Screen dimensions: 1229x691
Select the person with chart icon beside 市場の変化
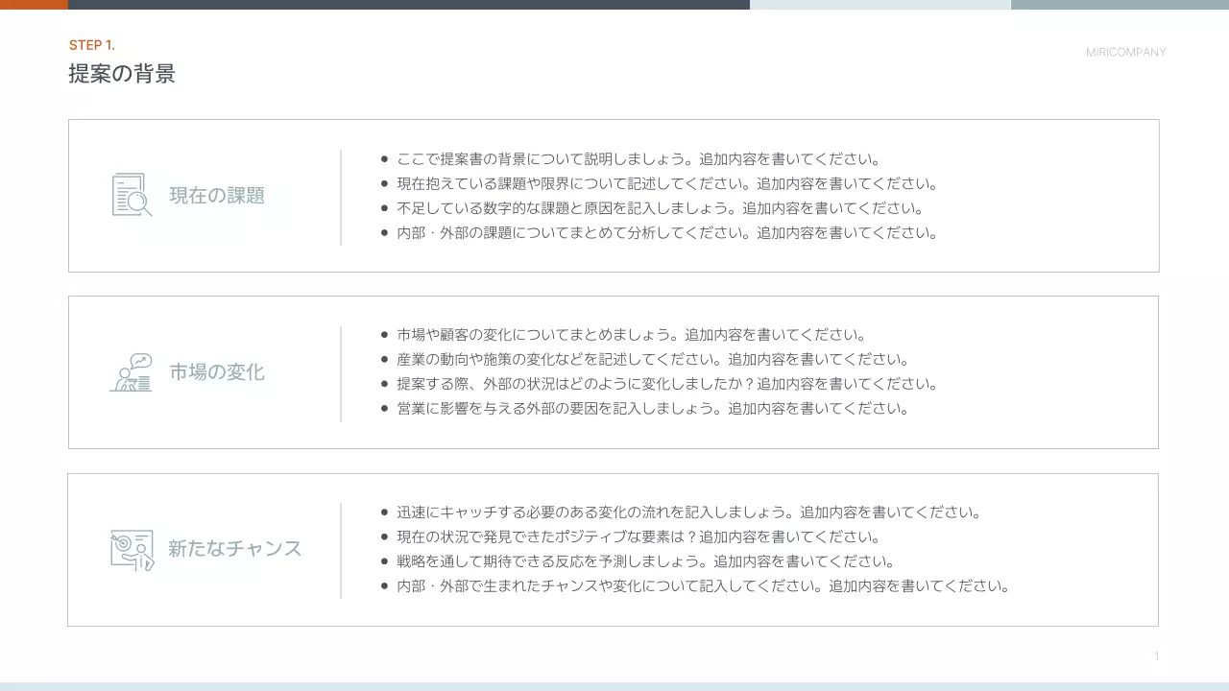coord(130,373)
